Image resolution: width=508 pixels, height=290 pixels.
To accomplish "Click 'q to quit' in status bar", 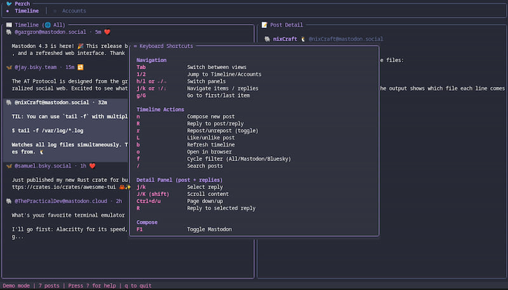I will point(138,286).
